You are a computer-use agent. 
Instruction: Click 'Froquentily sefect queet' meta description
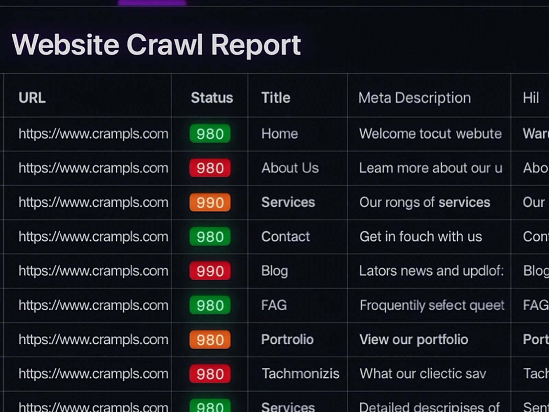432,305
